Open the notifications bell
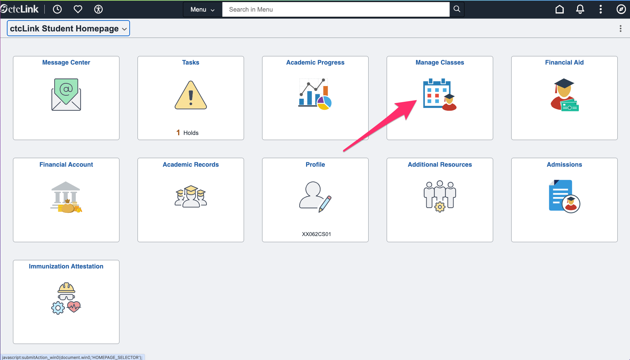This screenshot has width=630, height=360. click(x=580, y=9)
